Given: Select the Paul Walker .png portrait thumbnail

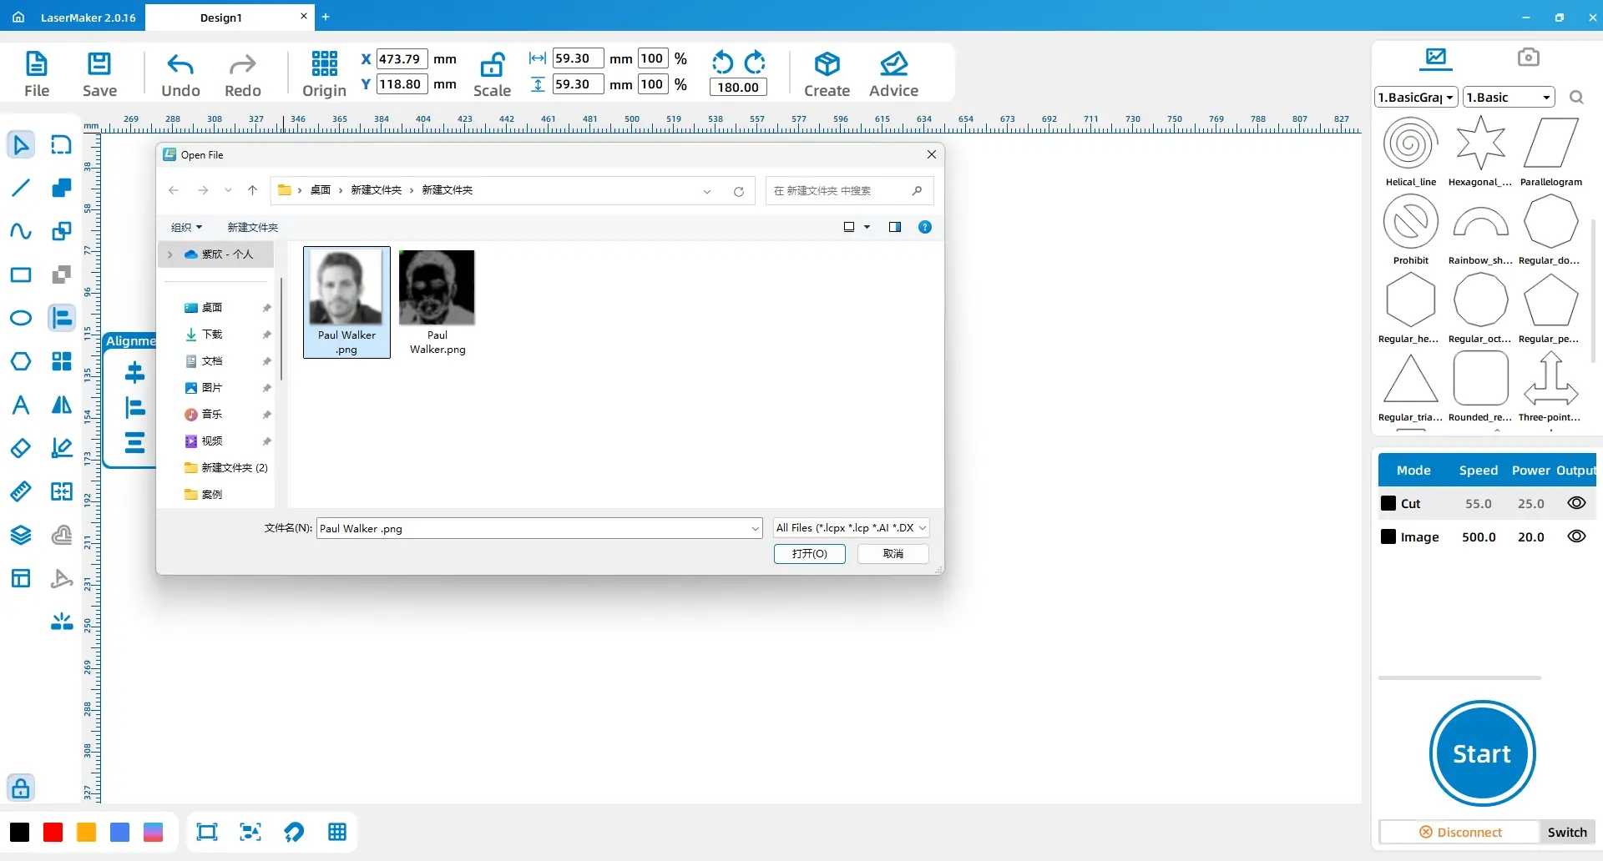Looking at the screenshot, I should click(x=346, y=302).
